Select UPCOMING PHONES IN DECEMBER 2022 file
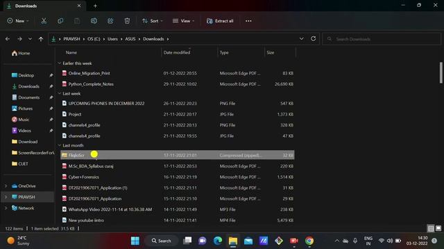Screen dimensions: 444x249 point(178,103)
